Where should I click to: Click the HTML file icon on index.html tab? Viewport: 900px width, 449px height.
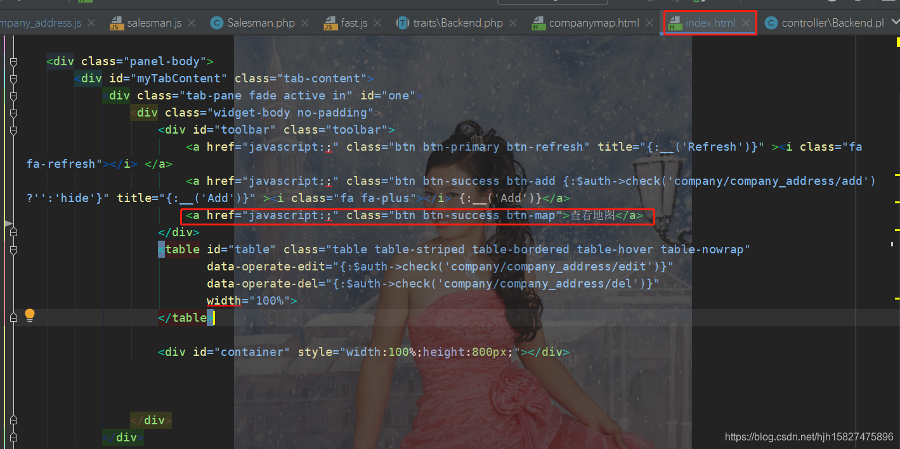(674, 23)
